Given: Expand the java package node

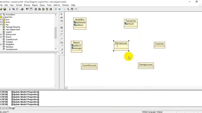Looking at the screenshot, I should pyautogui.click(x=1, y=19).
